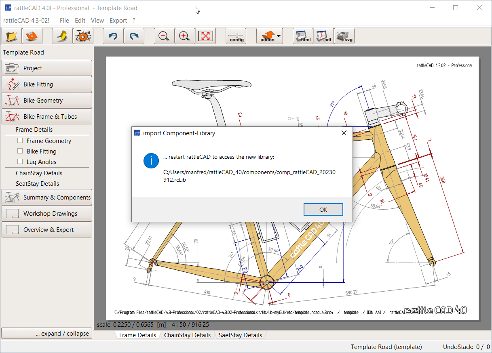
Task: Switch to the SaetStay Details bottom tab
Action: point(240,335)
